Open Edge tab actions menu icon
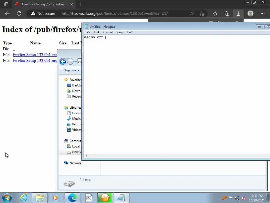Viewport: 270px width, 203px height. click(x=6, y=4)
